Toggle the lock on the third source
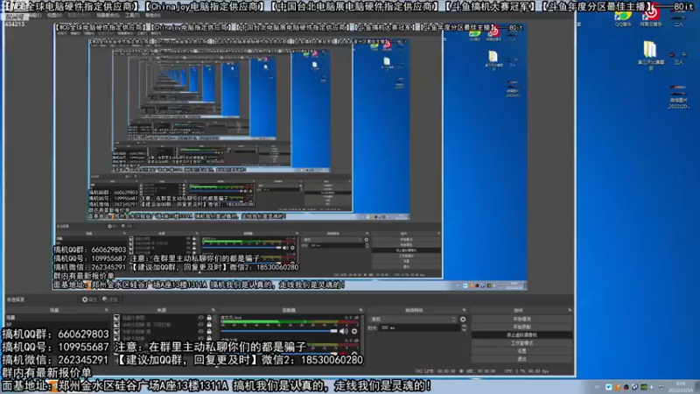 [x=209, y=332]
